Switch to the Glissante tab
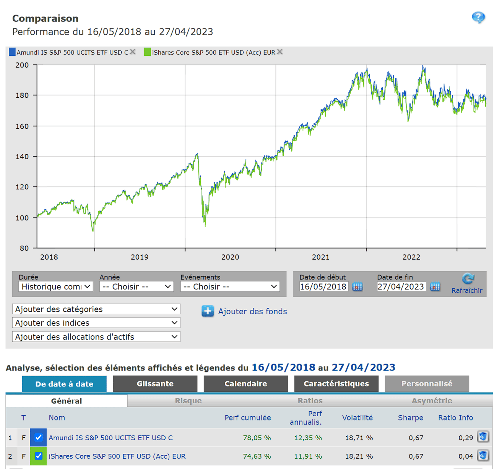Screen dimensions: 494x469 [155, 383]
